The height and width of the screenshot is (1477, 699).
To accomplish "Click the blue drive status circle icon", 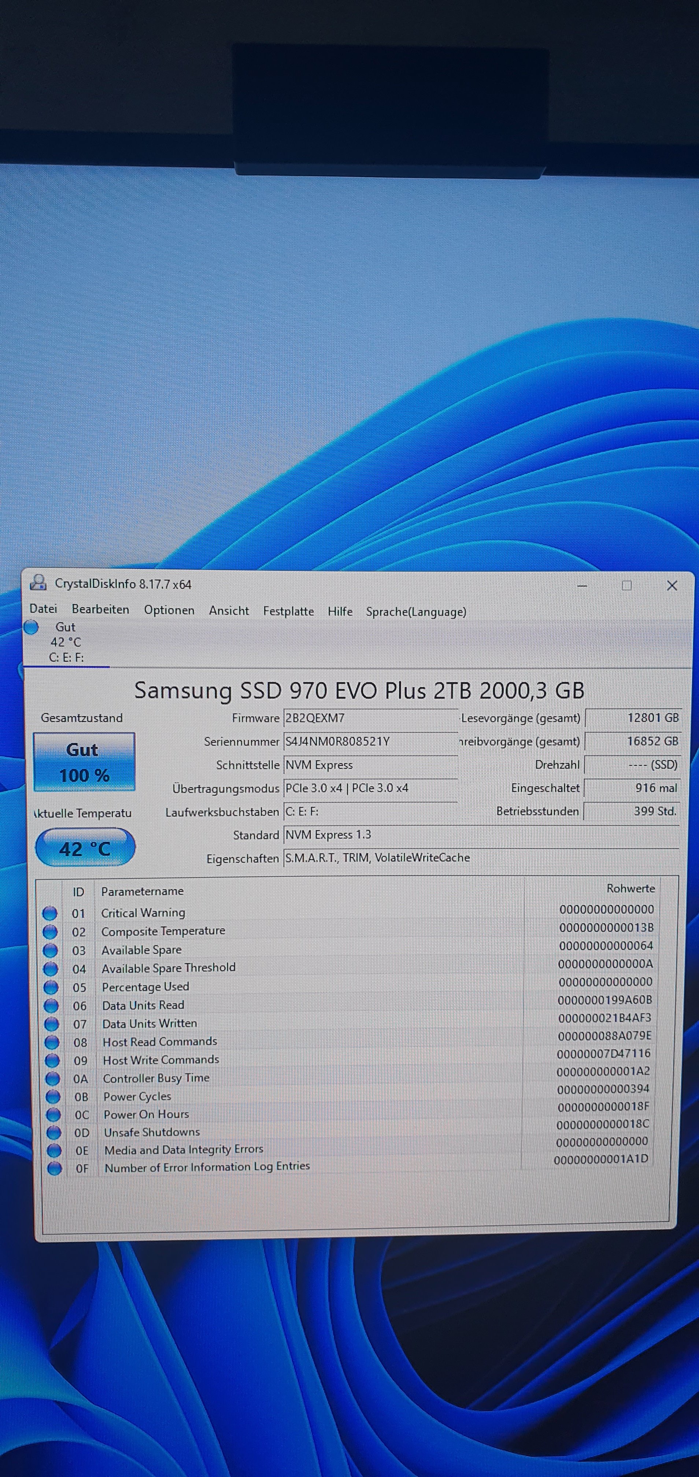I will (31, 627).
